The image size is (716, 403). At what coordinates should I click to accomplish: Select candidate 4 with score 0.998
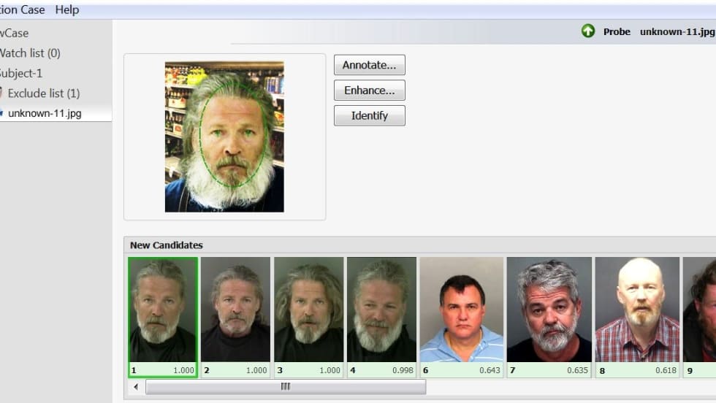tap(381, 310)
